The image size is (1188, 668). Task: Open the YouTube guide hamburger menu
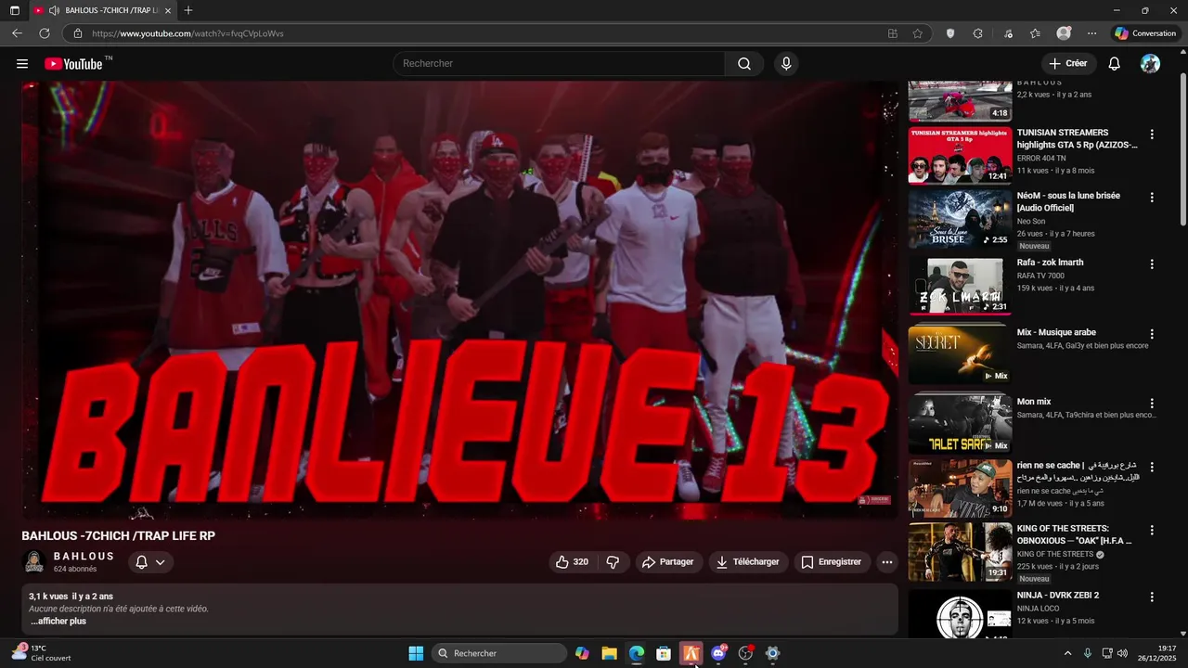(x=22, y=64)
